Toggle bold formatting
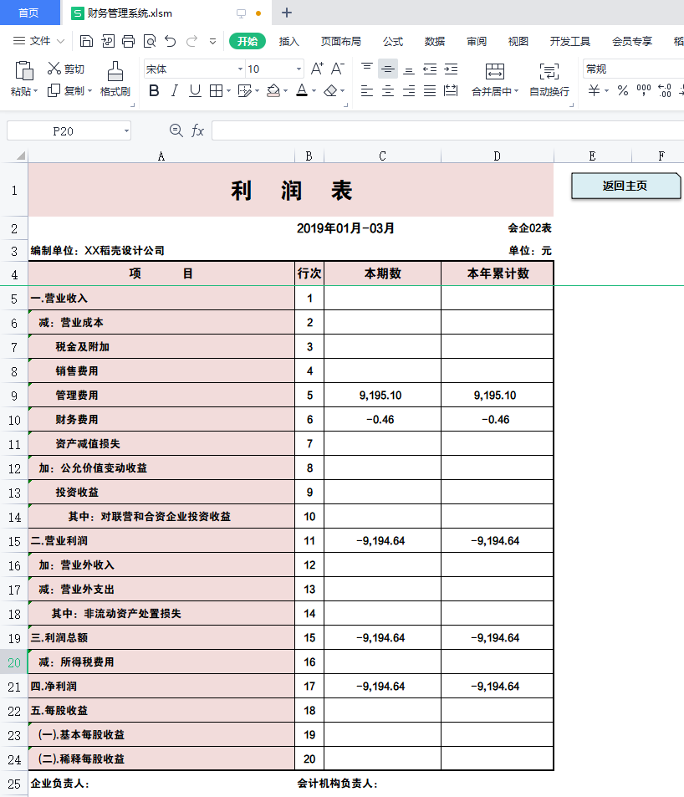The height and width of the screenshot is (797, 684). [152, 89]
